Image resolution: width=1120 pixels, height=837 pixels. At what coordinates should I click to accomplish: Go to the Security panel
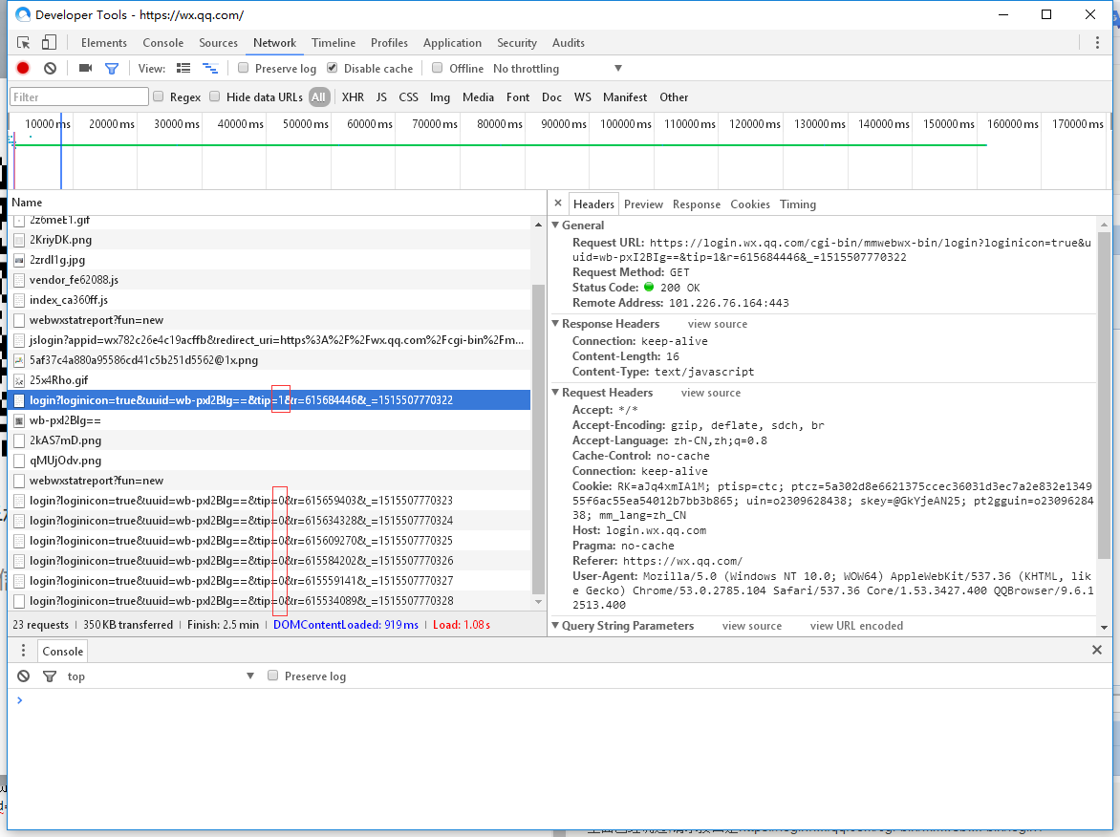tap(516, 43)
